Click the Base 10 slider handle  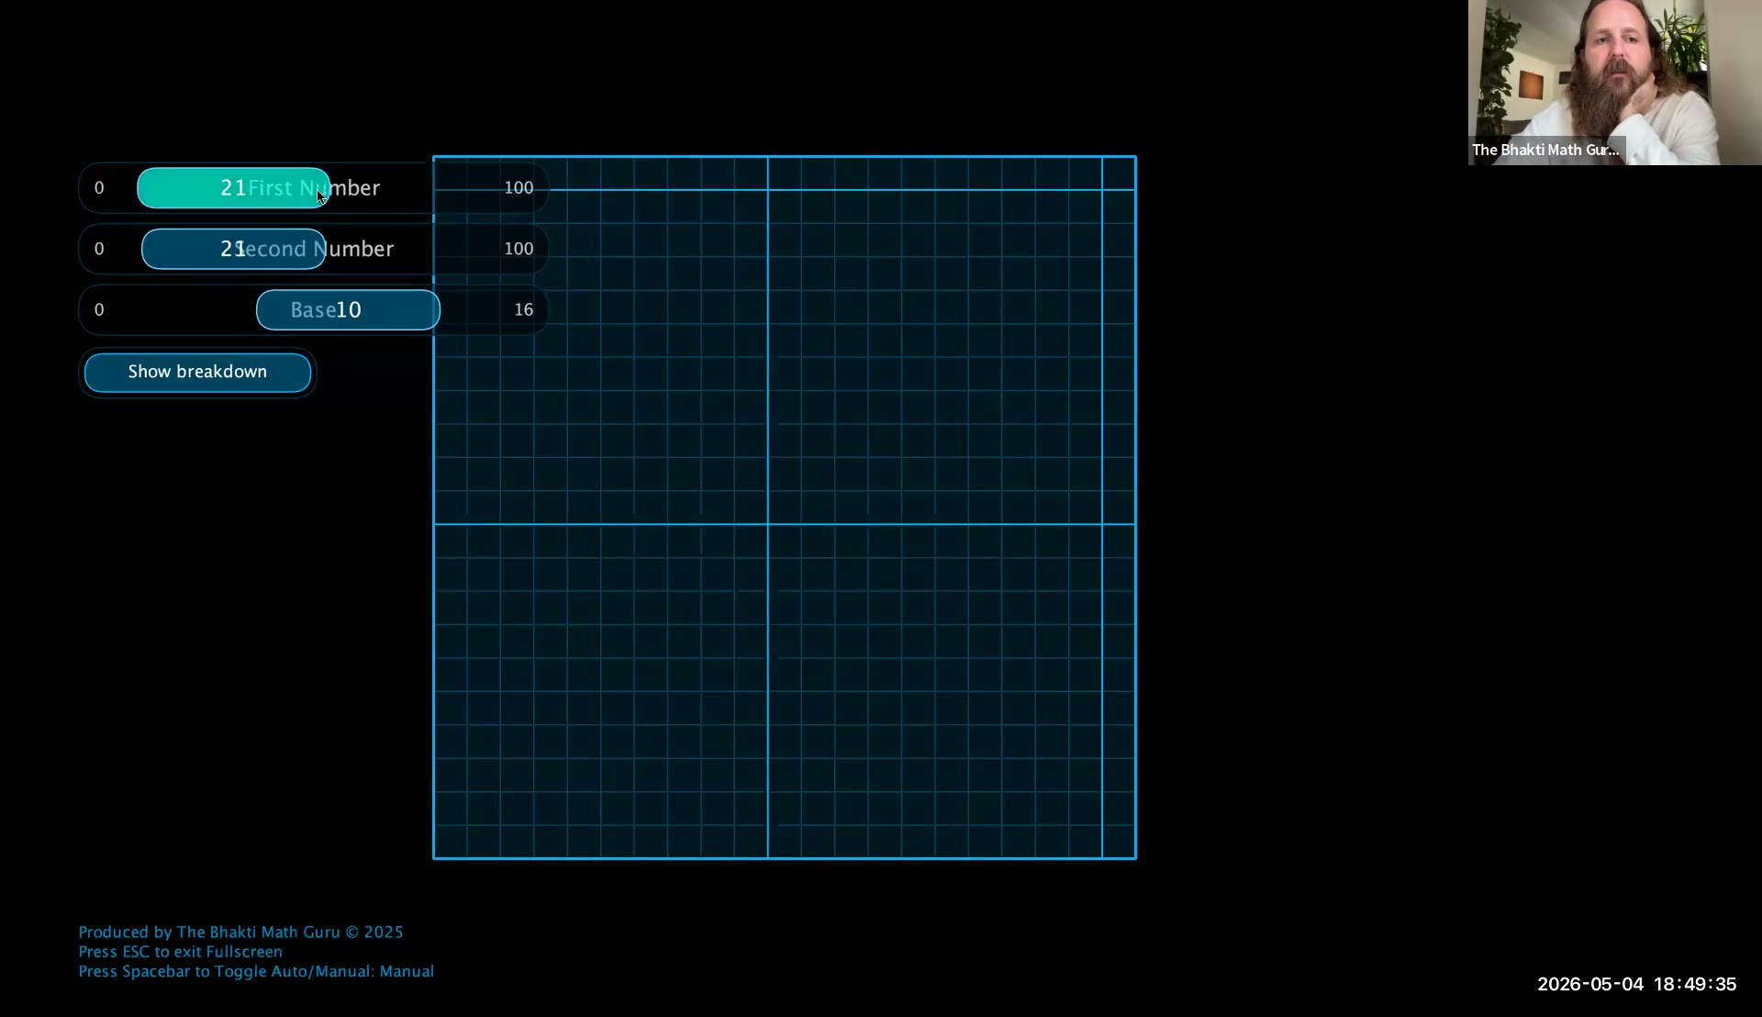348,310
